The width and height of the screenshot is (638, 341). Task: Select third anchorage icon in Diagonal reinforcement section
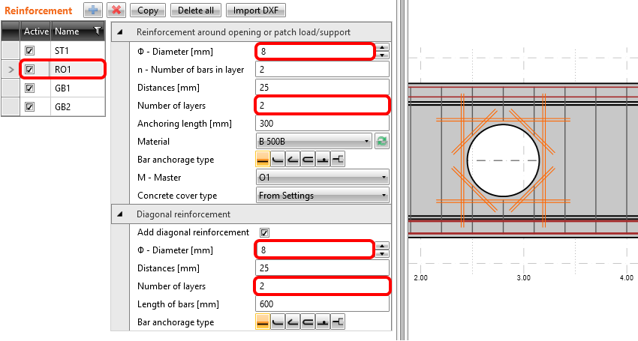(x=293, y=322)
